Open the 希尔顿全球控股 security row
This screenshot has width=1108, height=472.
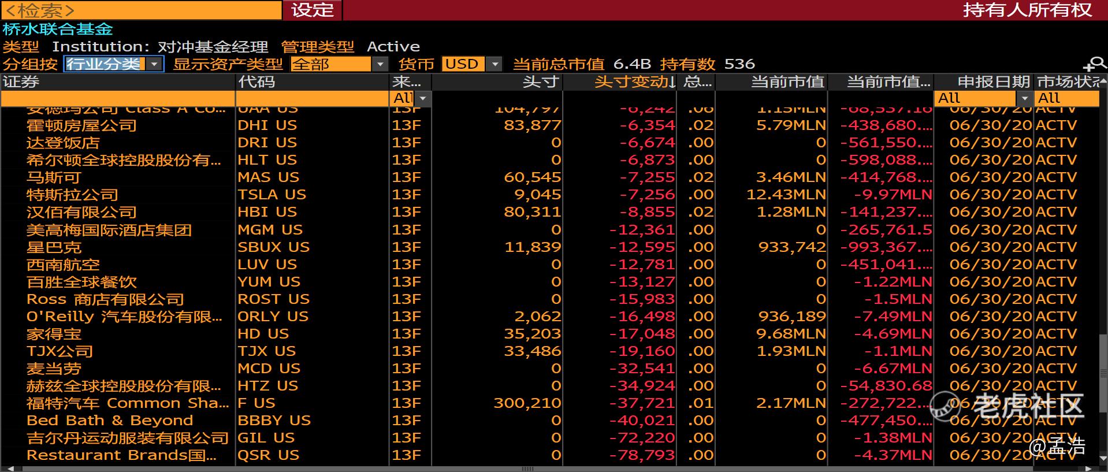coord(124,160)
